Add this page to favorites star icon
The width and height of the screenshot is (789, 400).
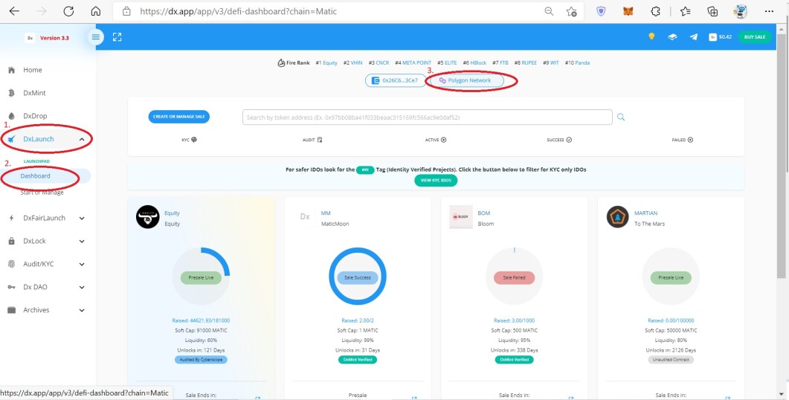coord(571,11)
